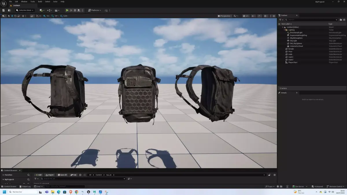Select PlayerStart in Outliner
Image resolution: width=347 pixels, height=195 pixels.
[293, 62]
